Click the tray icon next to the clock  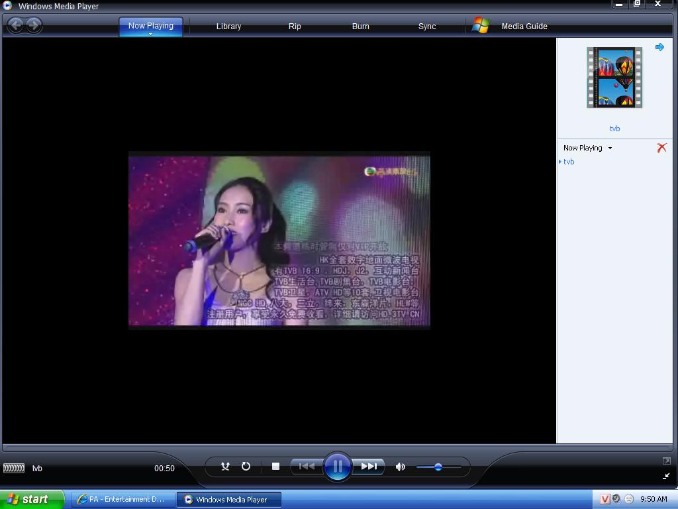[x=629, y=499]
